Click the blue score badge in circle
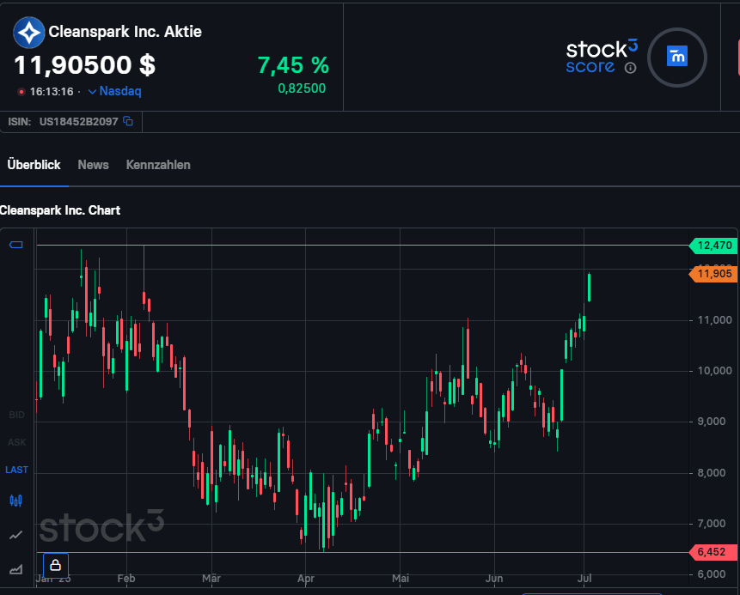 [x=677, y=58]
